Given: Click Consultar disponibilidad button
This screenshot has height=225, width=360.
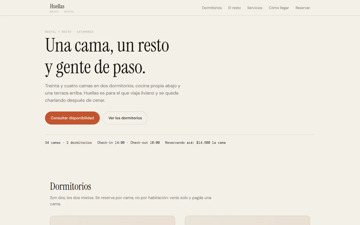Looking at the screenshot, I should (72, 118).
